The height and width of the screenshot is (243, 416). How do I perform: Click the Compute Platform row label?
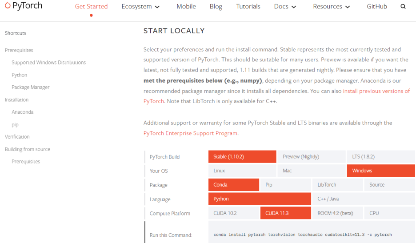click(x=170, y=213)
